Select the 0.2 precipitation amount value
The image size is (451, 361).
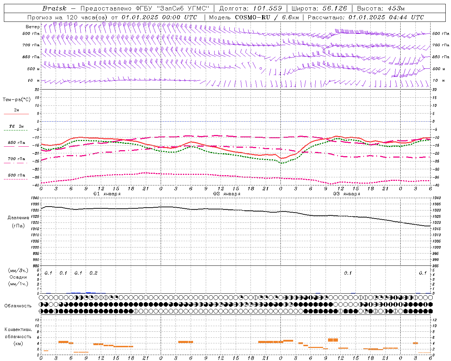point(93,273)
